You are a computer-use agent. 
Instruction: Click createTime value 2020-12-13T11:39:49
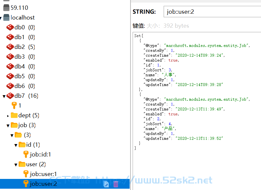pos(199,109)
